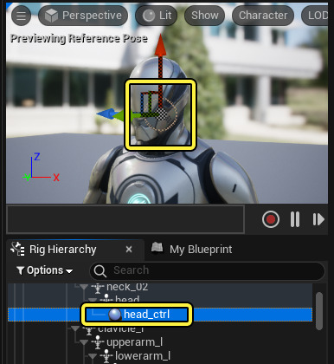Pause the preview playback
The height and width of the screenshot is (364, 334).
pyautogui.click(x=295, y=219)
